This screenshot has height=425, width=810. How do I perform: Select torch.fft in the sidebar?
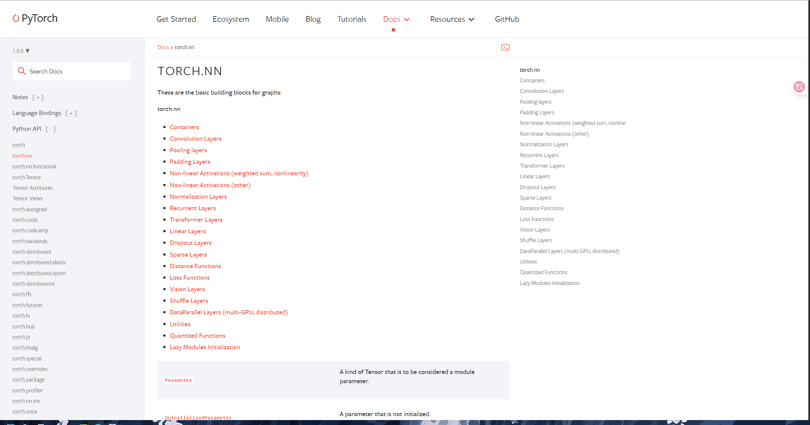(22, 294)
